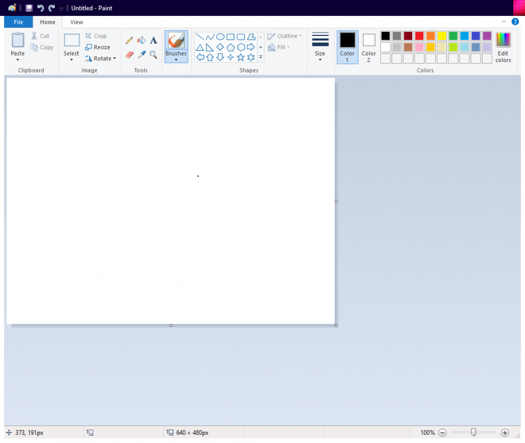This screenshot has width=525, height=443.
Task: Select the Pencil tool
Action: pos(129,40)
